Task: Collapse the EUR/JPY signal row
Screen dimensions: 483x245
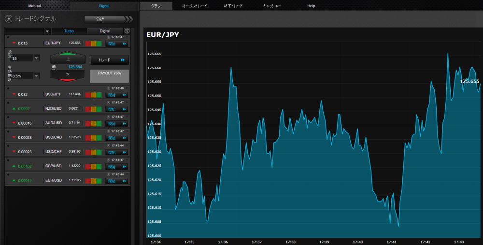Action: [68, 41]
